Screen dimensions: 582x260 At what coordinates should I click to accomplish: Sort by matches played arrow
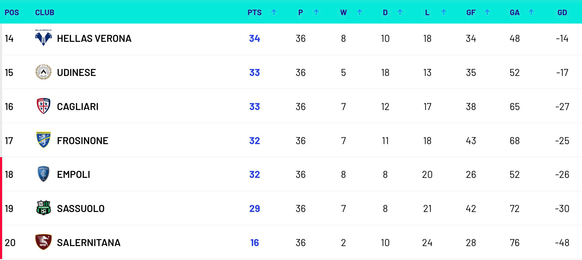(x=316, y=12)
